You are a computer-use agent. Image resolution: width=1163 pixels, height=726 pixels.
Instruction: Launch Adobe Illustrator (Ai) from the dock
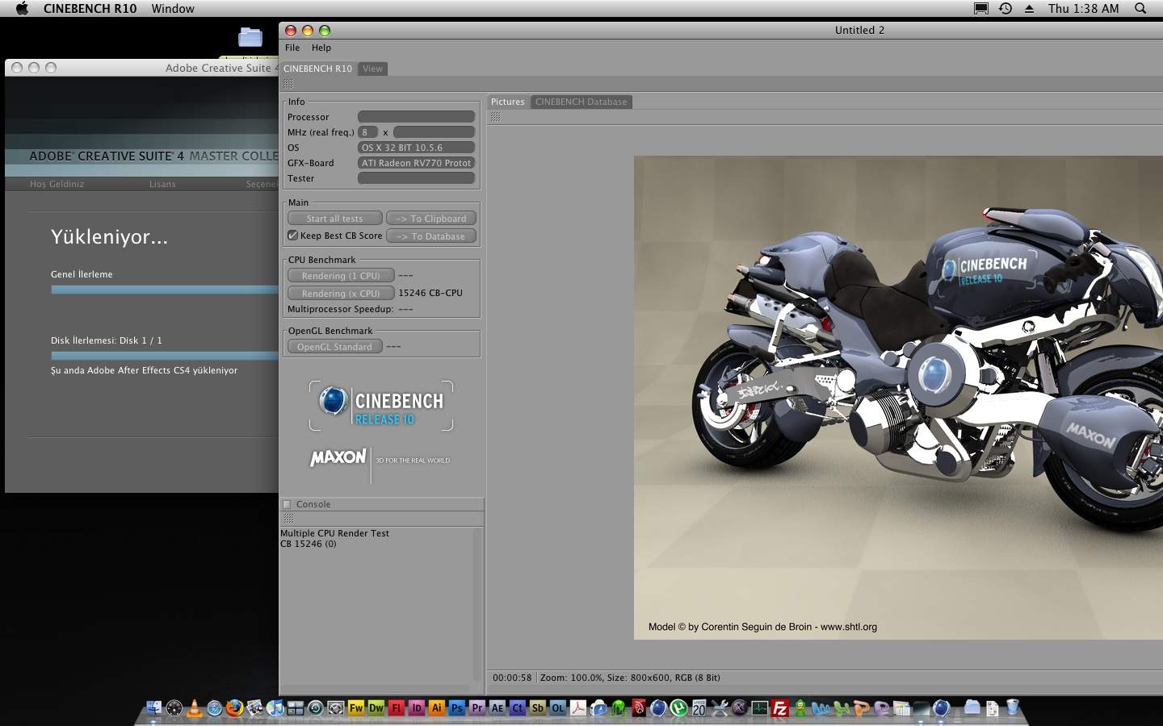click(436, 708)
